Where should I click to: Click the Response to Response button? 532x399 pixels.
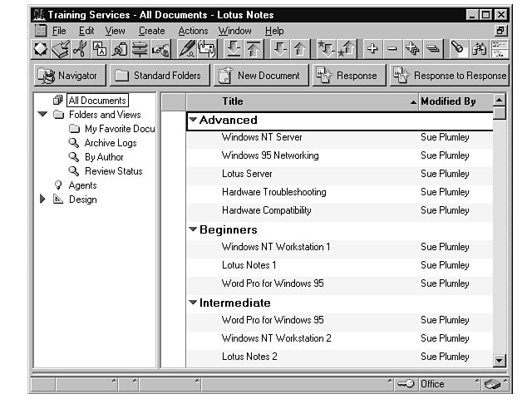pos(450,76)
